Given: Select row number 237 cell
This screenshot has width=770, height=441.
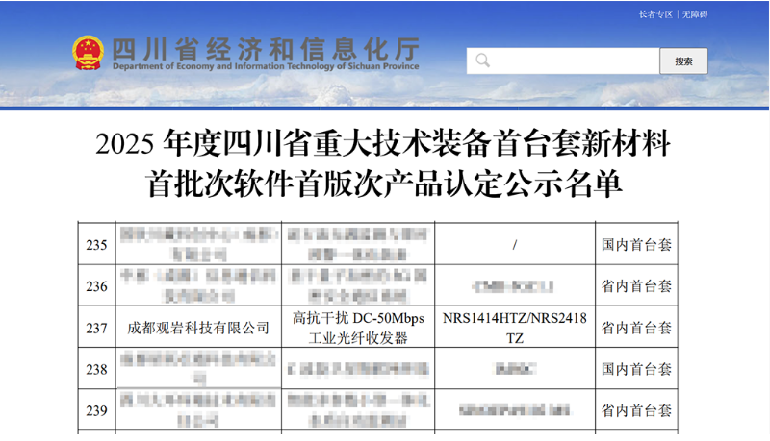Looking at the screenshot, I should (x=97, y=328).
